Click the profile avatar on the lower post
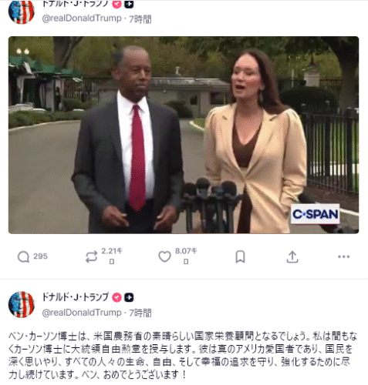 pos(22,304)
